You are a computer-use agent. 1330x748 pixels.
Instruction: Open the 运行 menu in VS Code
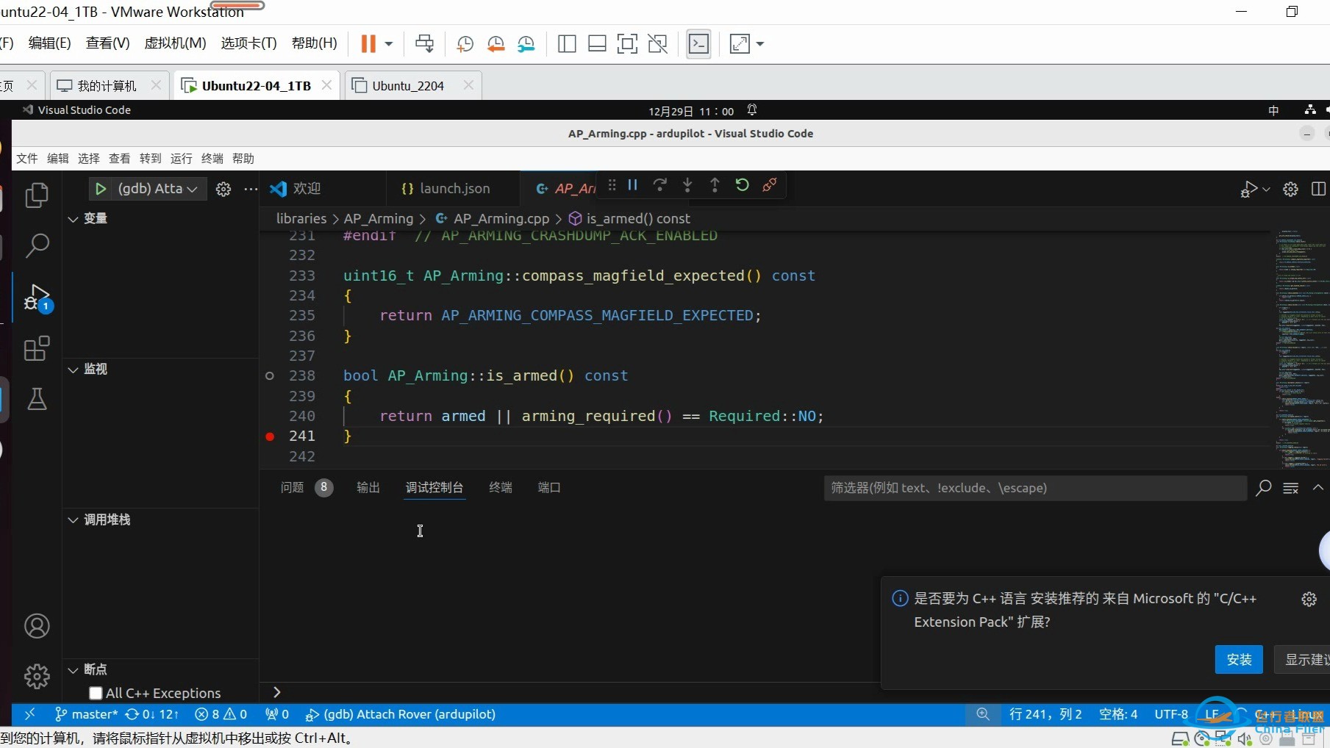click(x=182, y=159)
